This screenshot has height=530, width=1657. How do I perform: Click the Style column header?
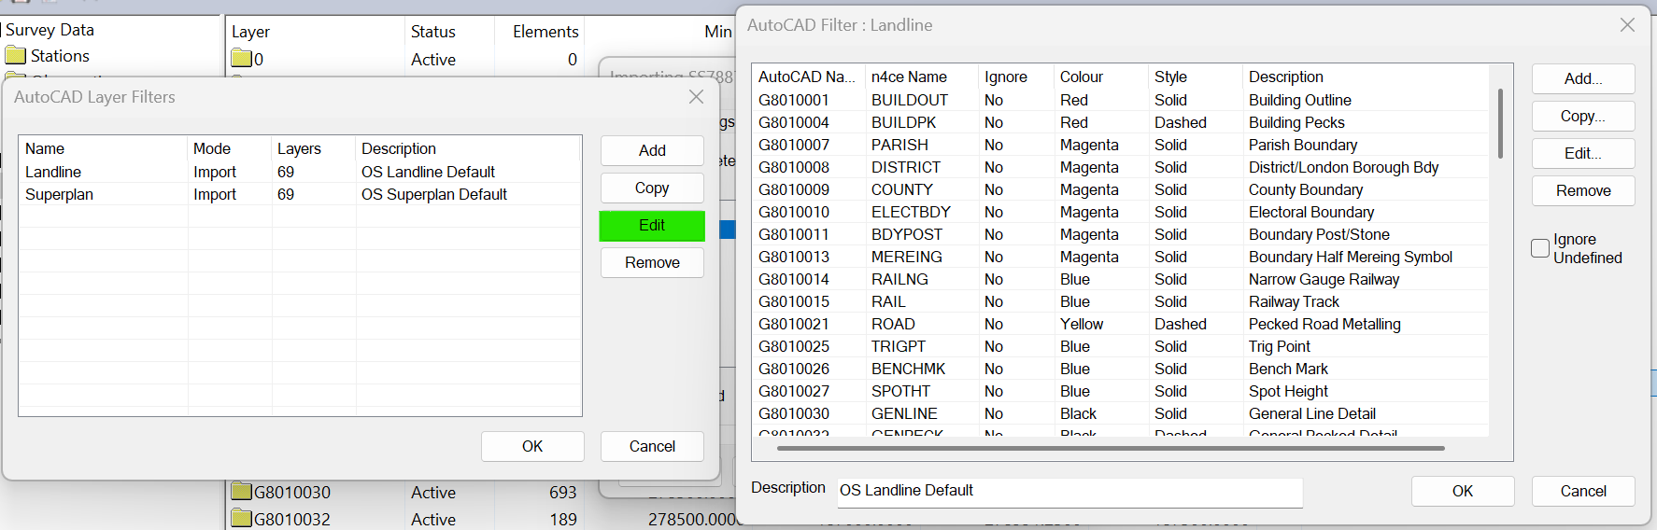1197,77
